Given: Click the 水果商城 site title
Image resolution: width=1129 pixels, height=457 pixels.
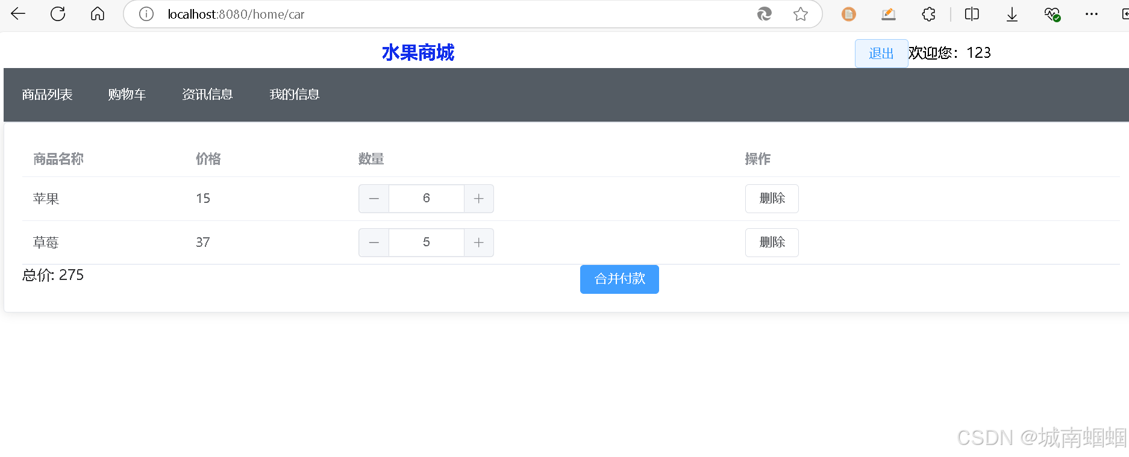Looking at the screenshot, I should pos(418,53).
